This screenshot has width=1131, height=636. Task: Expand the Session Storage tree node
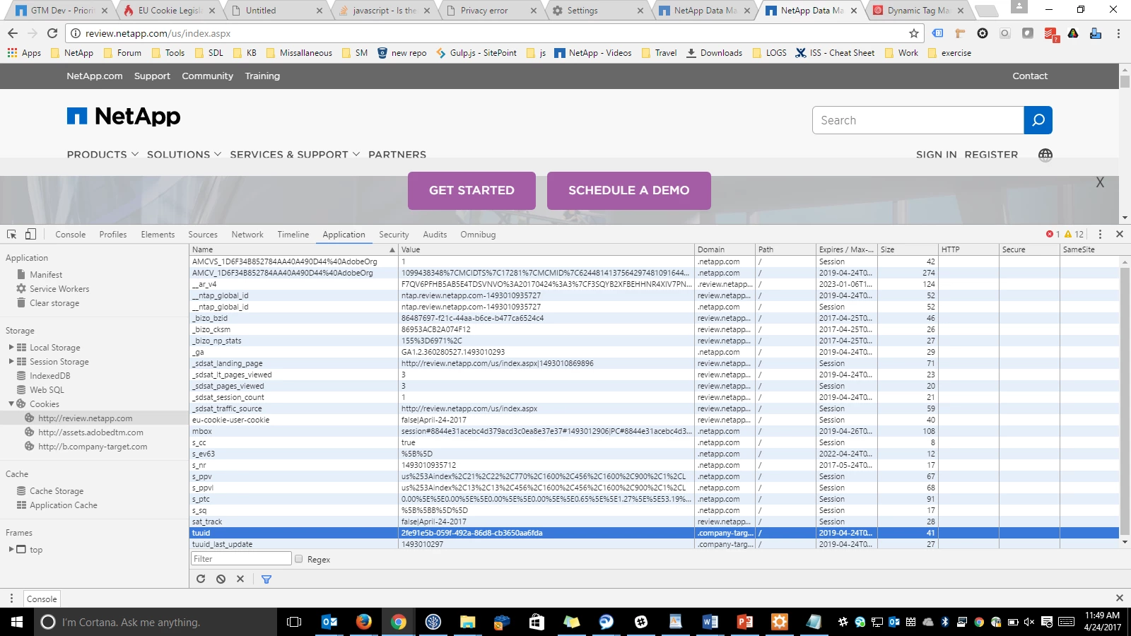click(x=11, y=361)
